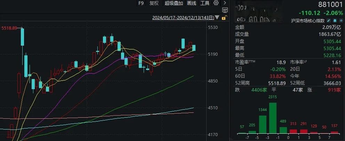Click the 2024/05/17-2024/12/13(143日) date range link
The height and width of the screenshot is (141, 345).
click(x=183, y=18)
